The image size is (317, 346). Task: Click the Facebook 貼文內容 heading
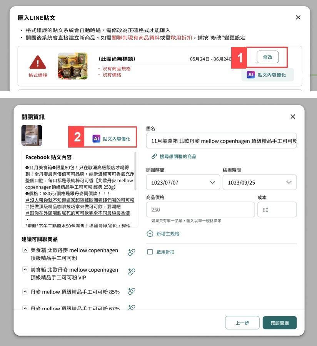(x=48, y=157)
